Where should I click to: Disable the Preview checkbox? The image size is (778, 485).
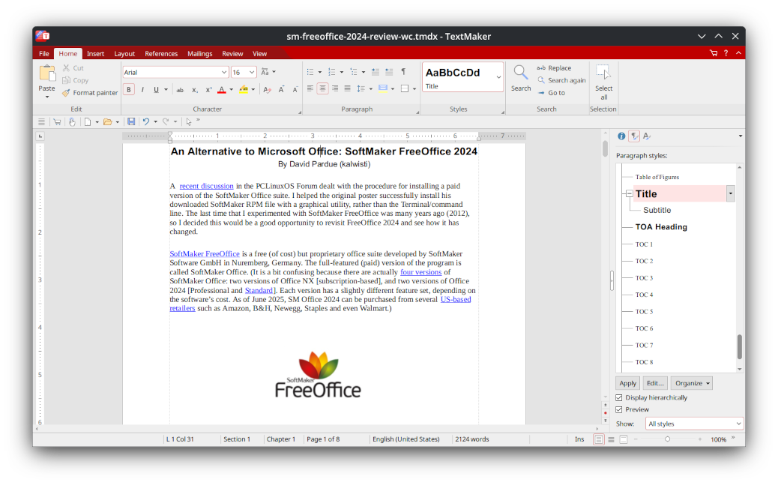(x=618, y=409)
